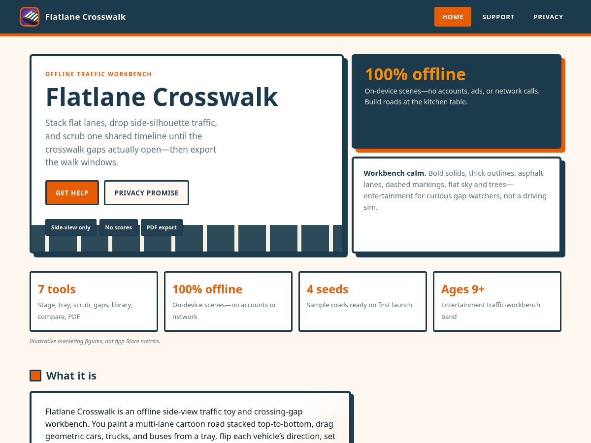Click '100% offline' heading in stats row
The image size is (591, 443).
click(207, 289)
